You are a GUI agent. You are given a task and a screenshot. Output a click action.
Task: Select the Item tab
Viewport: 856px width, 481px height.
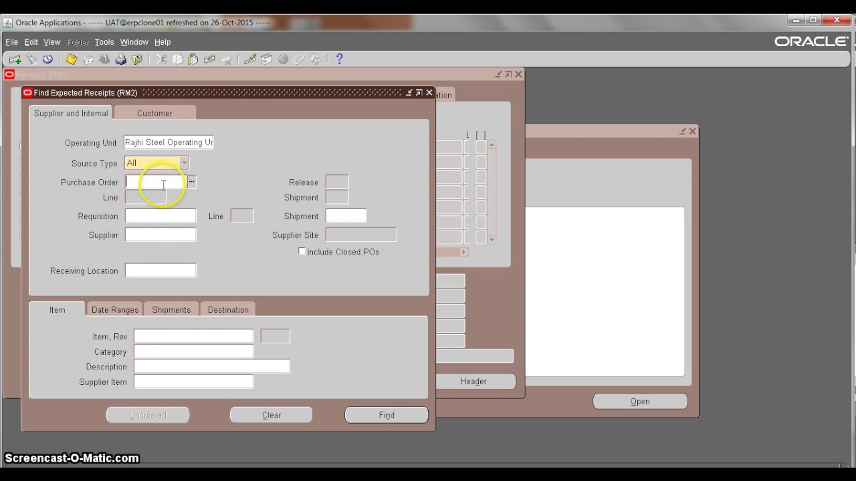58,309
